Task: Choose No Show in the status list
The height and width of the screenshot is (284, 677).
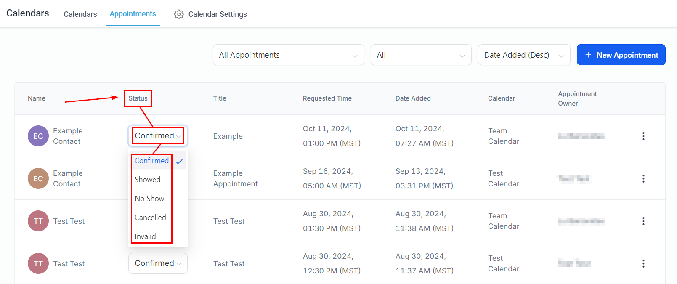Action: pos(149,199)
